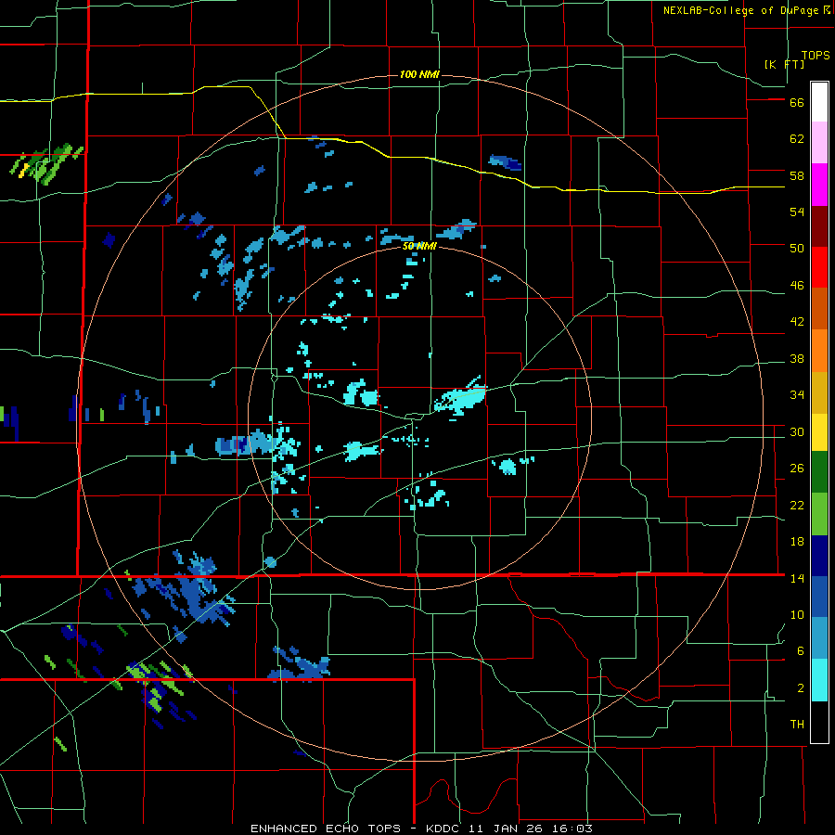835x835 pixels.
Task: Click the '38' legend value
Action: click(x=797, y=359)
